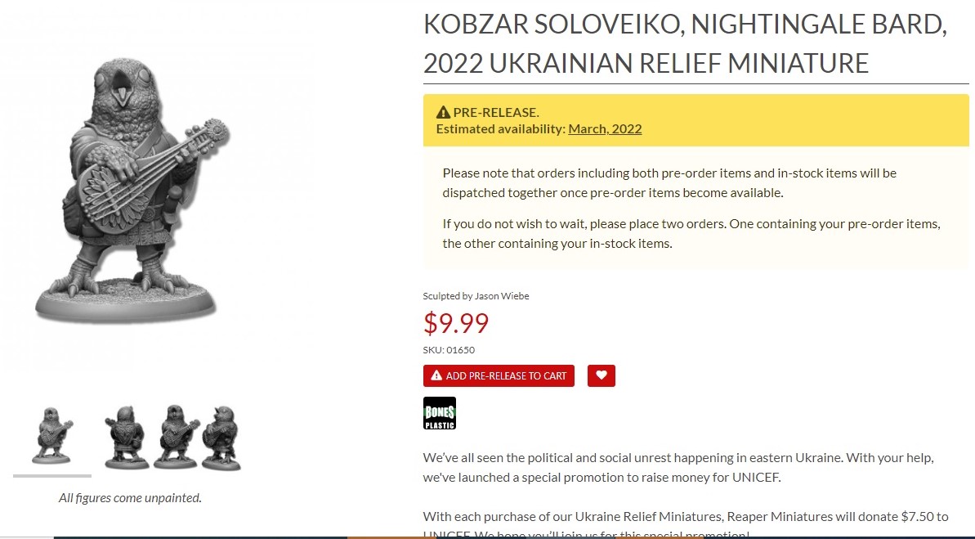Click the SKU: 01650 text

(x=449, y=350)
